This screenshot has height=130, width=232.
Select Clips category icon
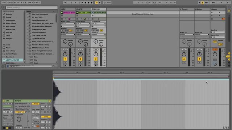(x=4, y=35)
